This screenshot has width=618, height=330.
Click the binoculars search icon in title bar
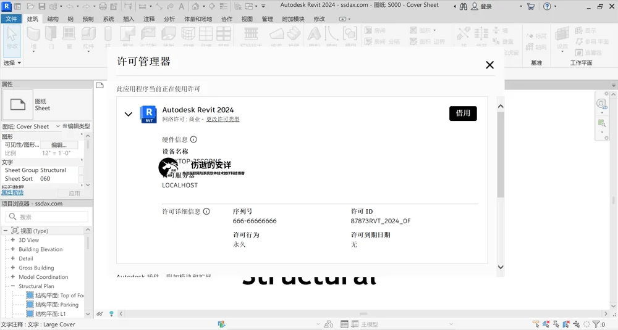pyautogui.click(x=463, y=6)
